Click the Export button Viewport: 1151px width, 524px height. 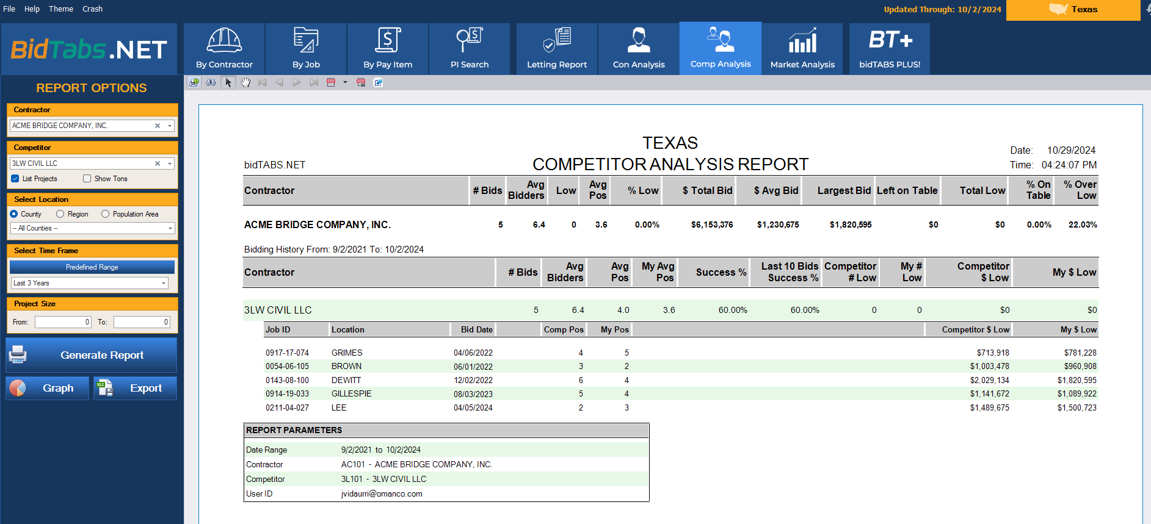[135, 388]
